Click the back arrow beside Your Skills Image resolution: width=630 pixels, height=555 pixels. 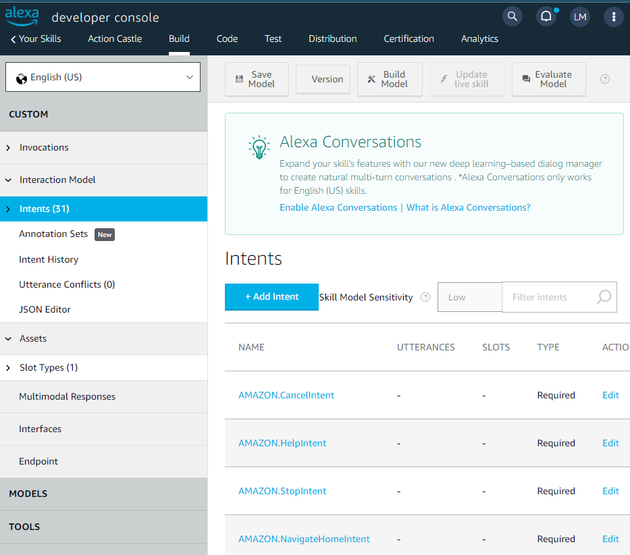14,39
